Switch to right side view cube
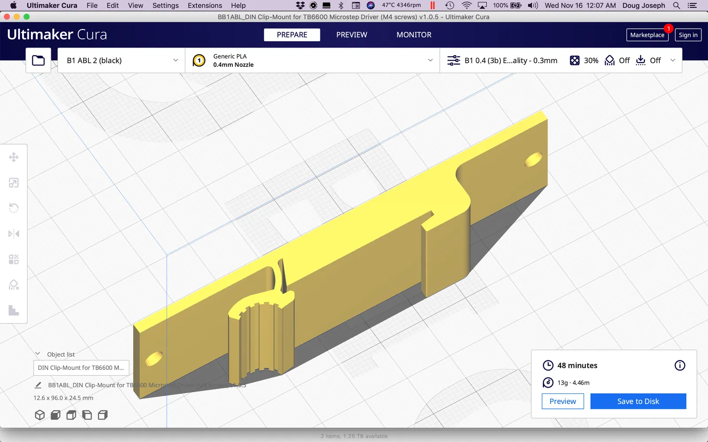Image resolution: width=708 pixels, height=442 pixels. coord(103,415)
